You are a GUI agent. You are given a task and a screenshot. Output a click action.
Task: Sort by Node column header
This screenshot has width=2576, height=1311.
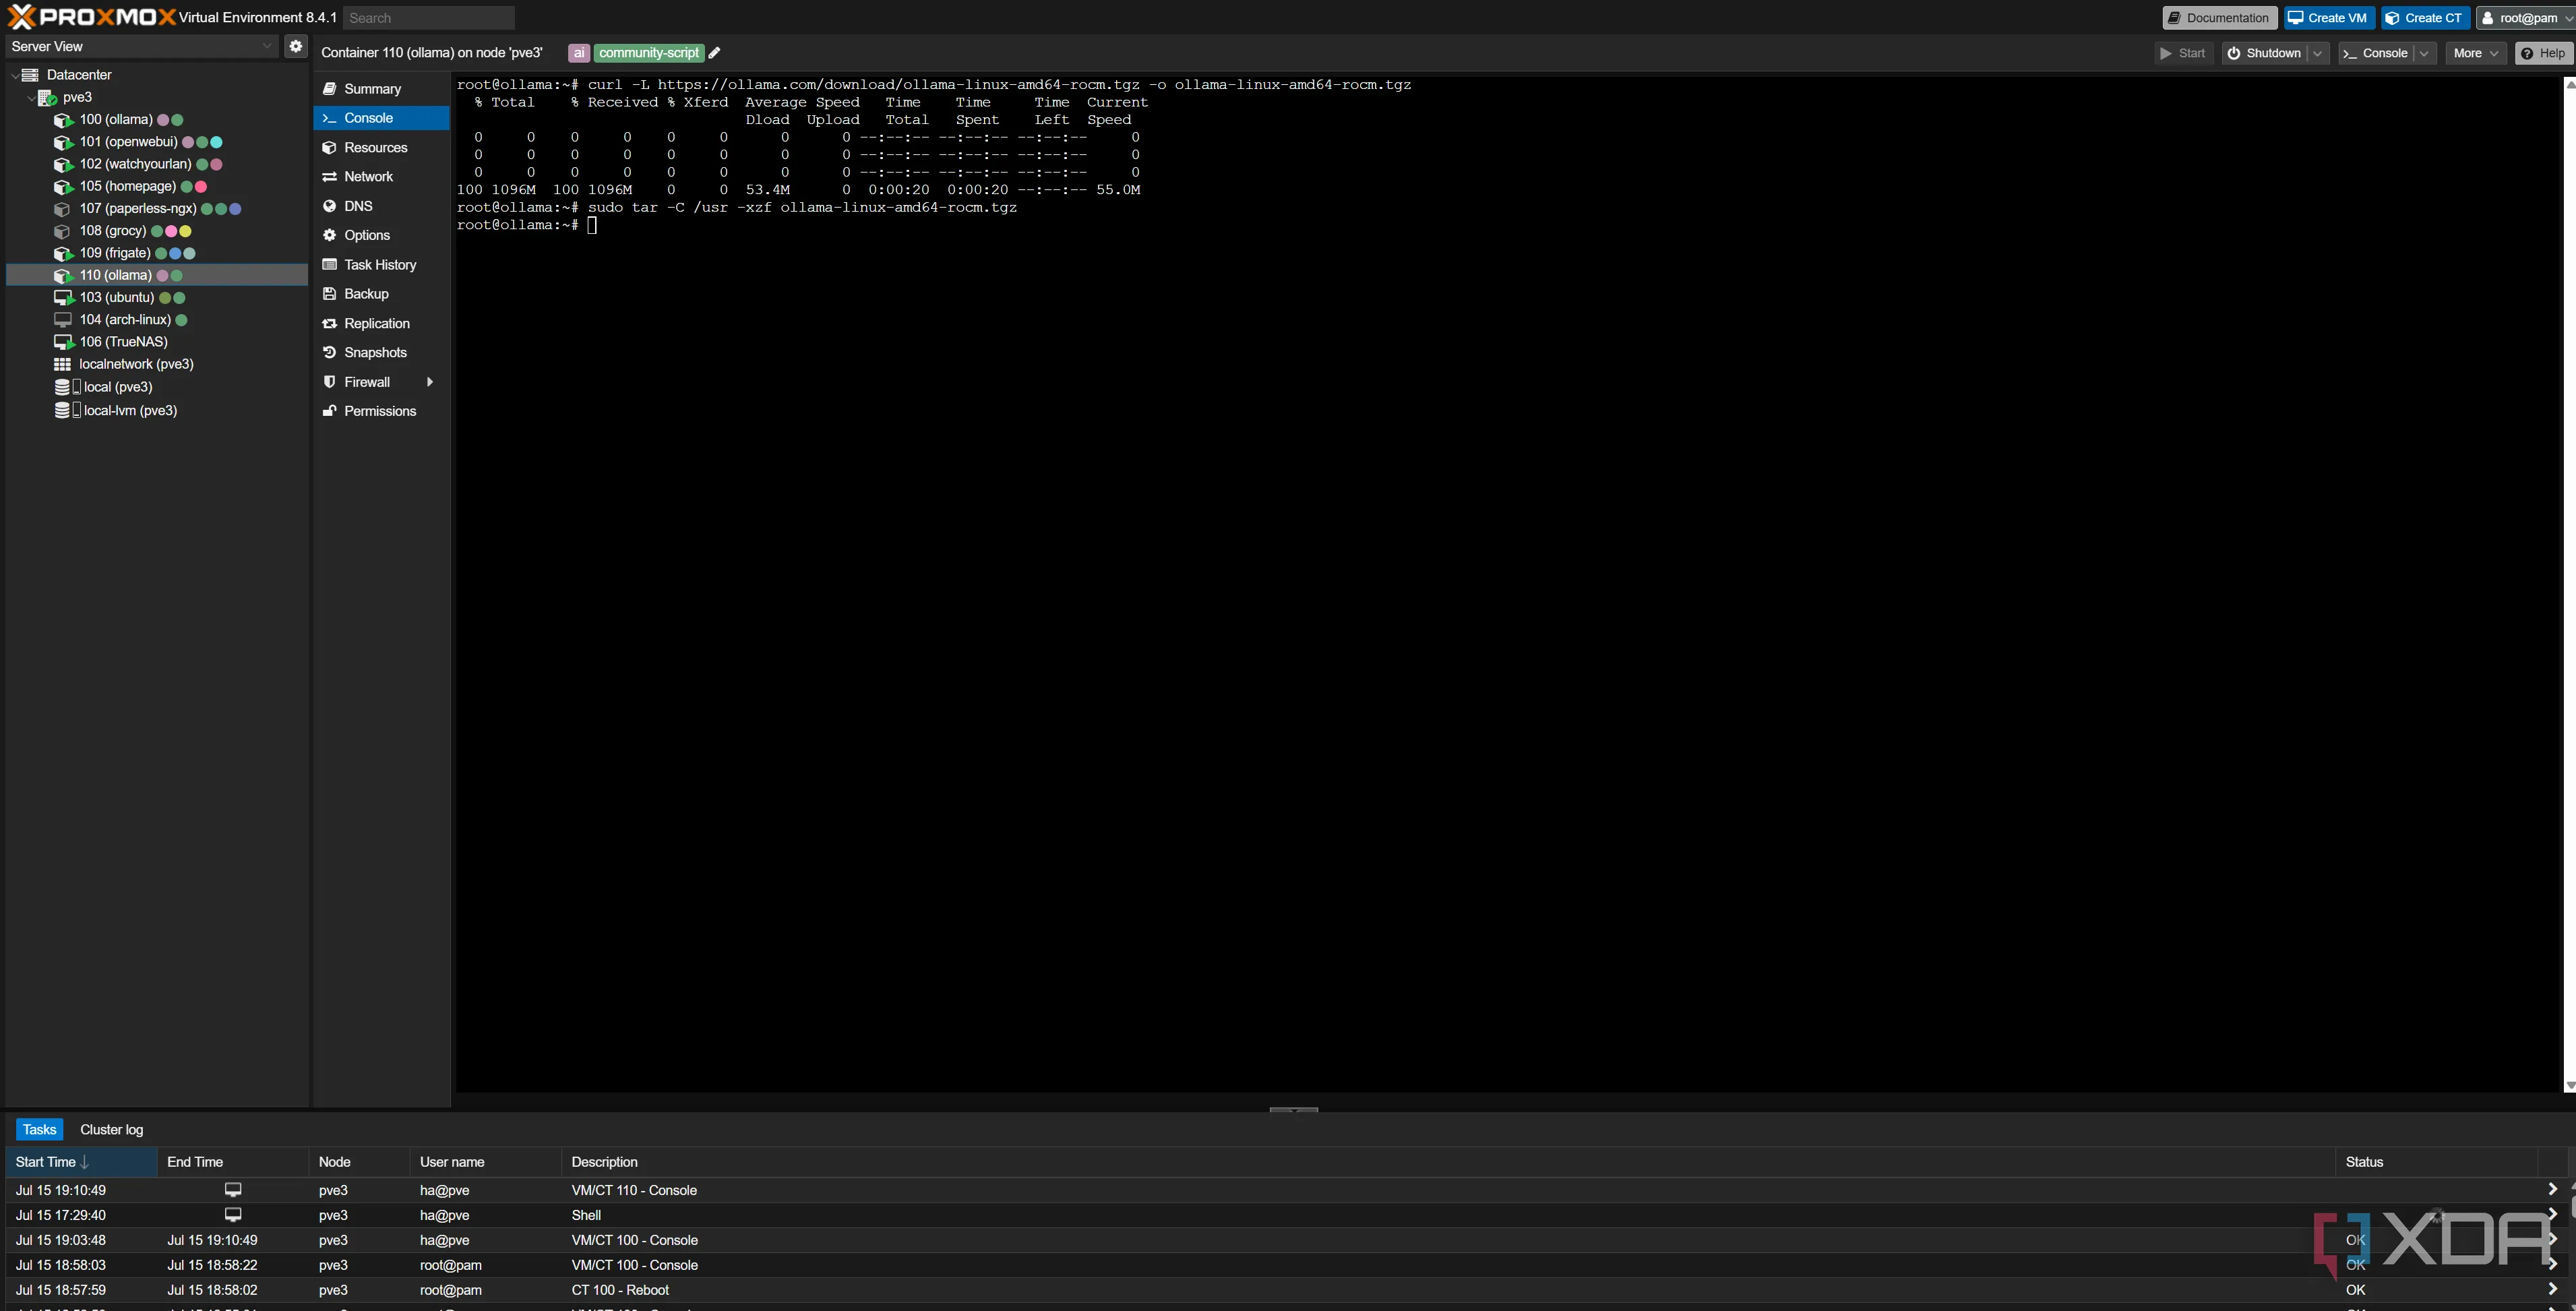[359, 1162]
